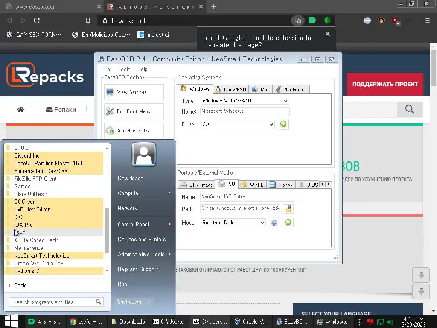Screen dimensions: 437x328
Task: Open the Discord Inc folder
Action: tap(54, 155)
